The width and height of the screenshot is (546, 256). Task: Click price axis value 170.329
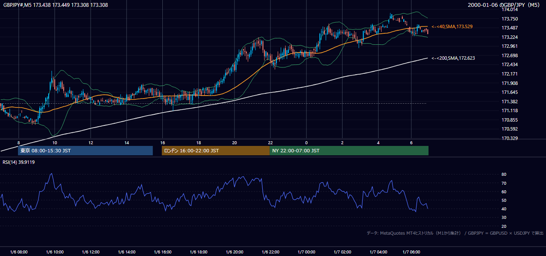tap(509, 138)
